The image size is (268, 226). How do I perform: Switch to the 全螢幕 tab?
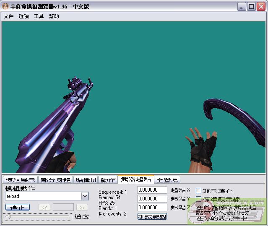click(x=167, y=180)
